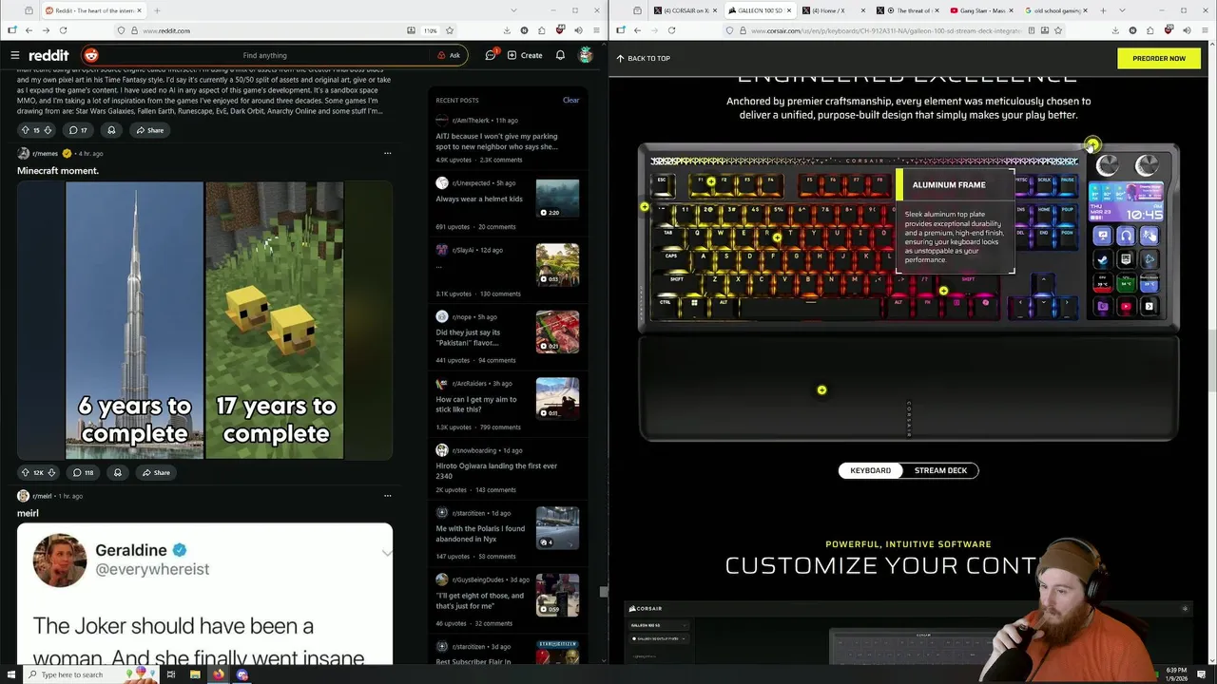Click the wrist rest yellow hotspot
The width and height of the screenshot is (1217, 684).
(x=821, y=389)
